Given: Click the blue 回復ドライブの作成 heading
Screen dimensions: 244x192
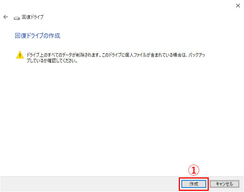Looking at the screenshot, I should coord(37,36).
